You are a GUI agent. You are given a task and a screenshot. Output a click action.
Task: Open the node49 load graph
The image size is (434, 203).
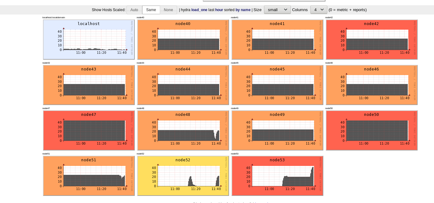click(277, 130)
